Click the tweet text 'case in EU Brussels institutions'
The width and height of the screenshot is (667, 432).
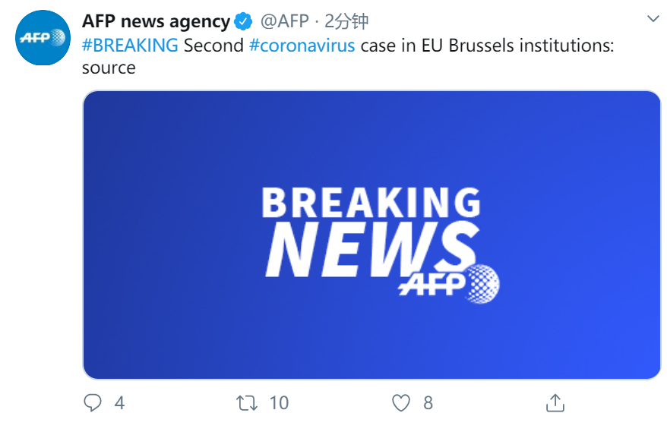[x=487, y=45]
